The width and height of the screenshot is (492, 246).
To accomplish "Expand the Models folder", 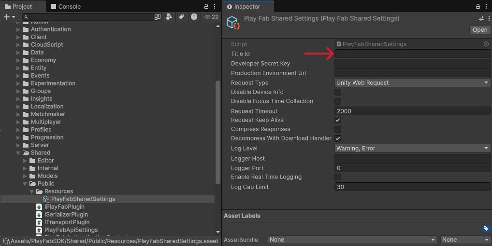I will pos(25,176).
